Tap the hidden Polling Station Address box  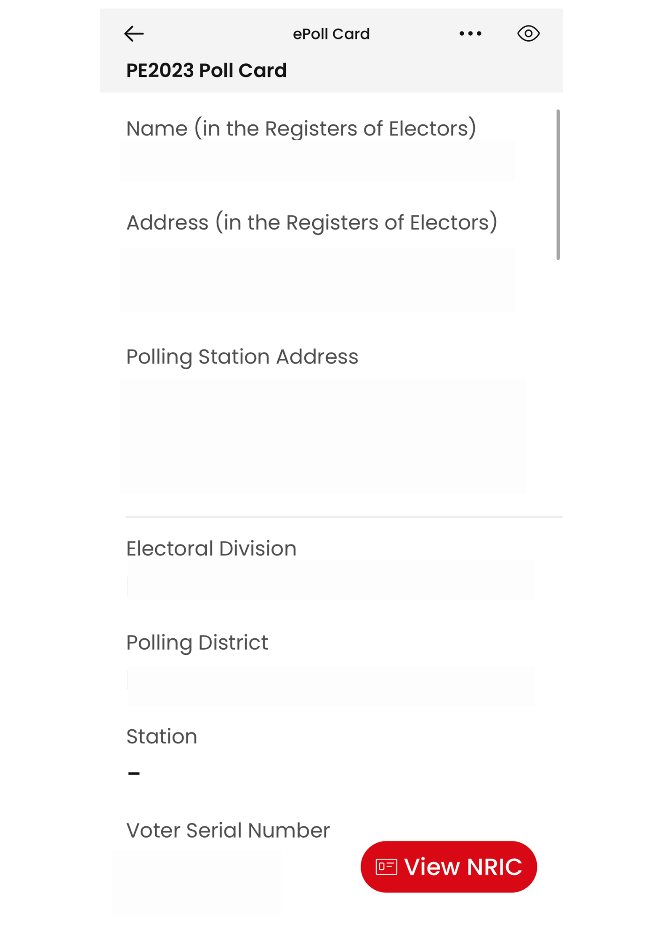click(x=323, y=436)
